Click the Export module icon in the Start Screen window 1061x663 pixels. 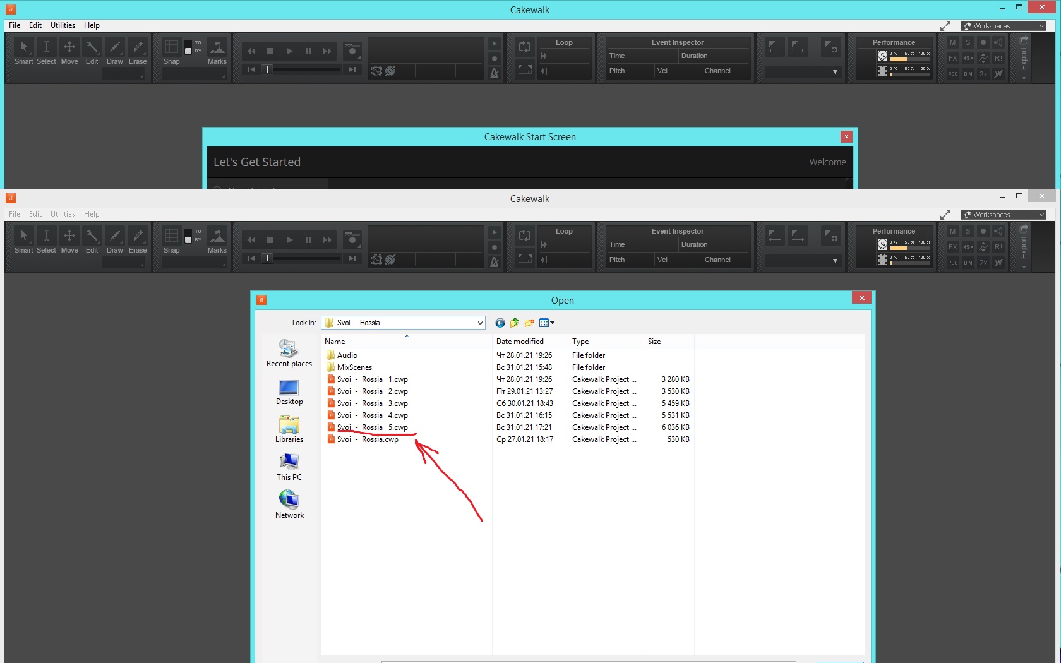click(x=1024, y=40)
